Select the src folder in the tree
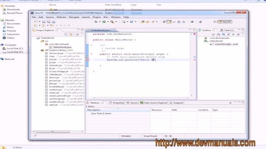This screenshot has height=149, width=266. [x=47, y=41]
